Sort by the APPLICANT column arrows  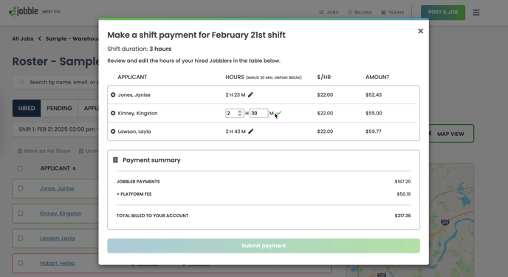(74, 168)
